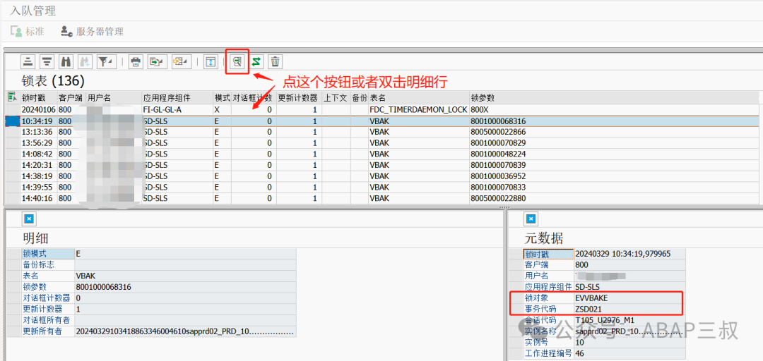Click the FDC_TIMERDAEMON_LOCK table name cell
763x361 pixels.
[x=418, y=110]
